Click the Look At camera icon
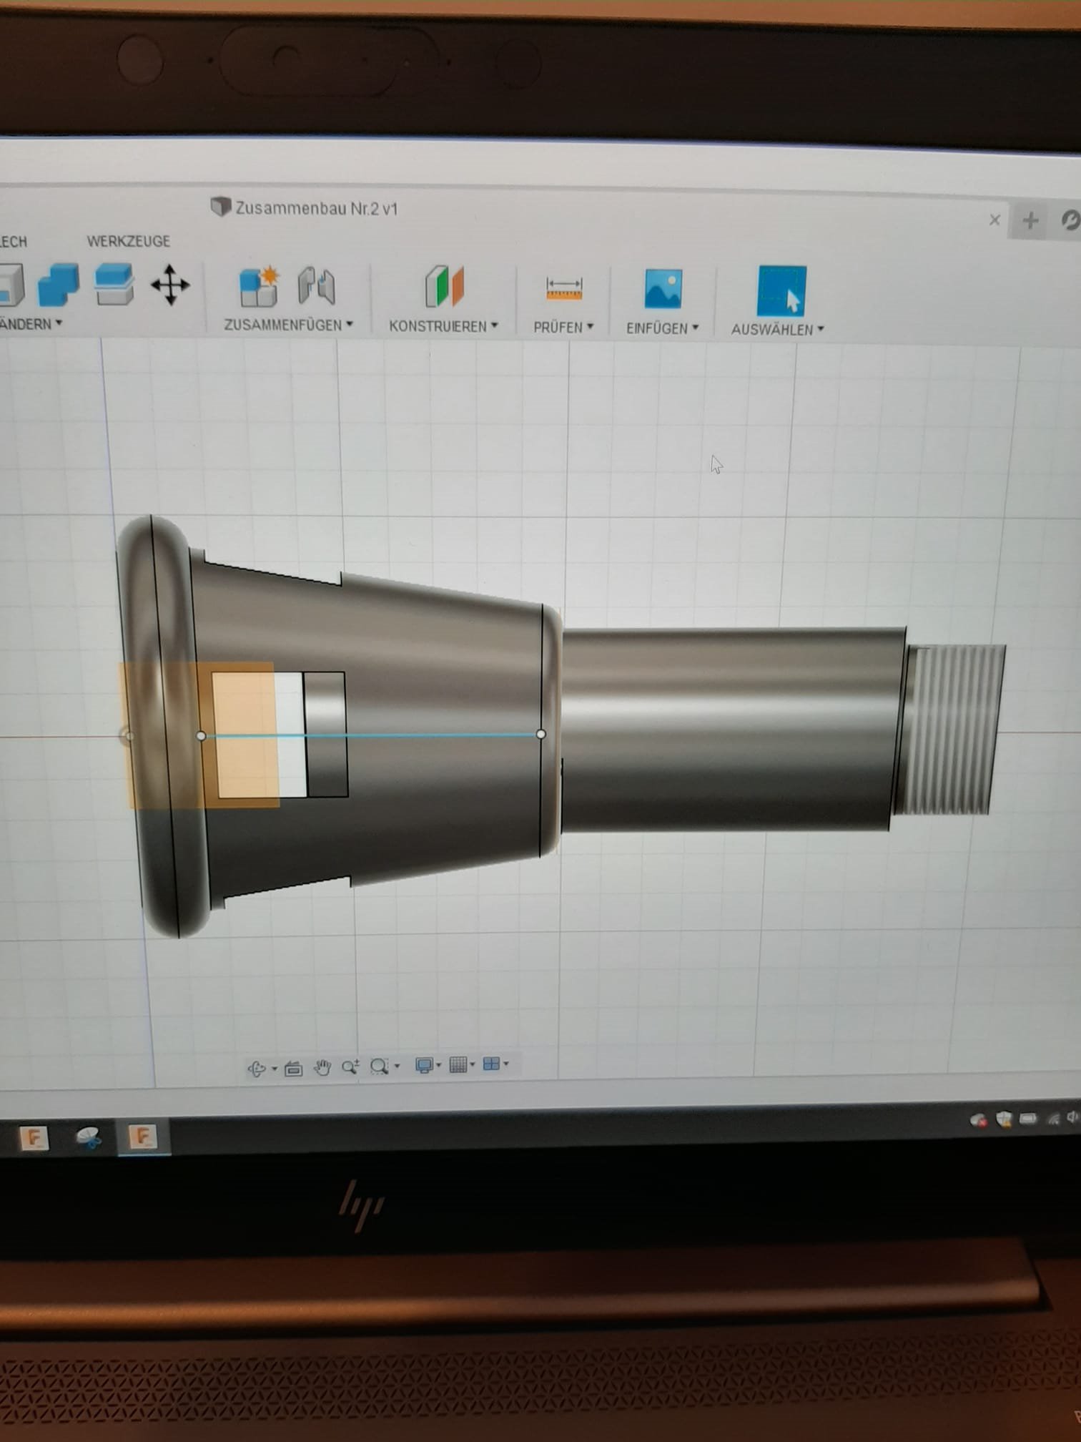Screen dimensions: 1081x1442 293,1069
